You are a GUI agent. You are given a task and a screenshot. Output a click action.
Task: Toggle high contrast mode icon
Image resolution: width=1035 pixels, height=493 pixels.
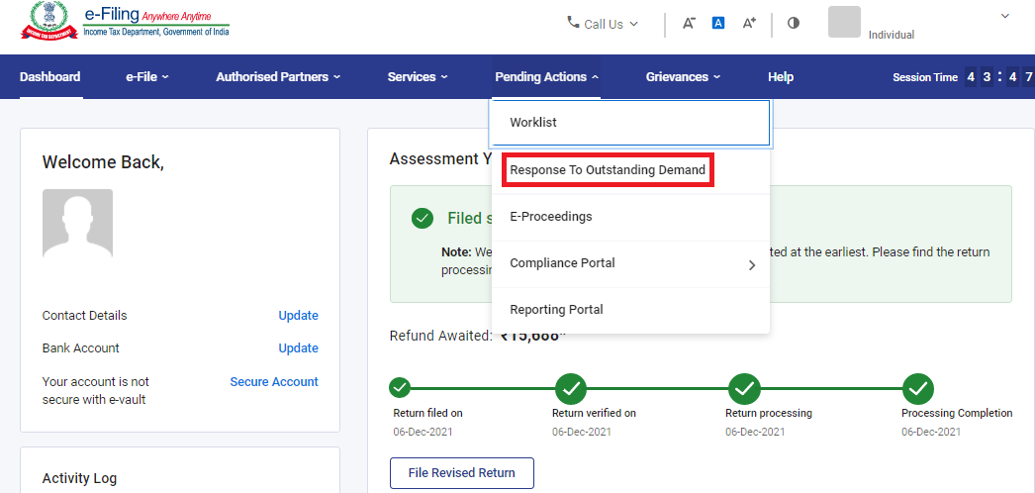(x=794, y=23)
